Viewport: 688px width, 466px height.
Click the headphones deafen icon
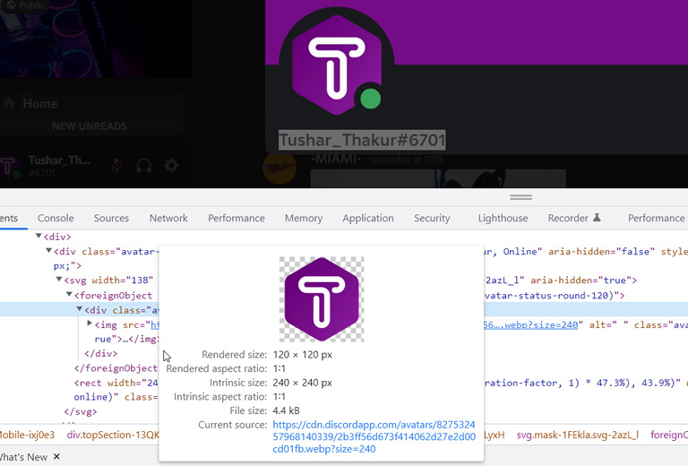pyautogui.click(x=144, y=166)
